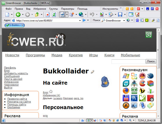Screen dimensions: 162x124
Task: Click the Baidu paw search icon
Action: click(x=137, y=20)
